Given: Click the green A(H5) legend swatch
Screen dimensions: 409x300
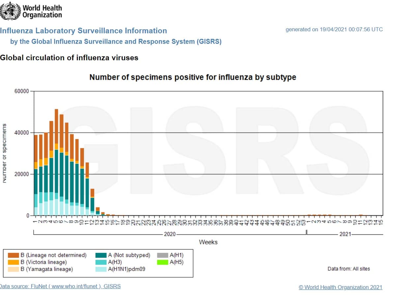Looking at the screenshot, I should [162, 262].
